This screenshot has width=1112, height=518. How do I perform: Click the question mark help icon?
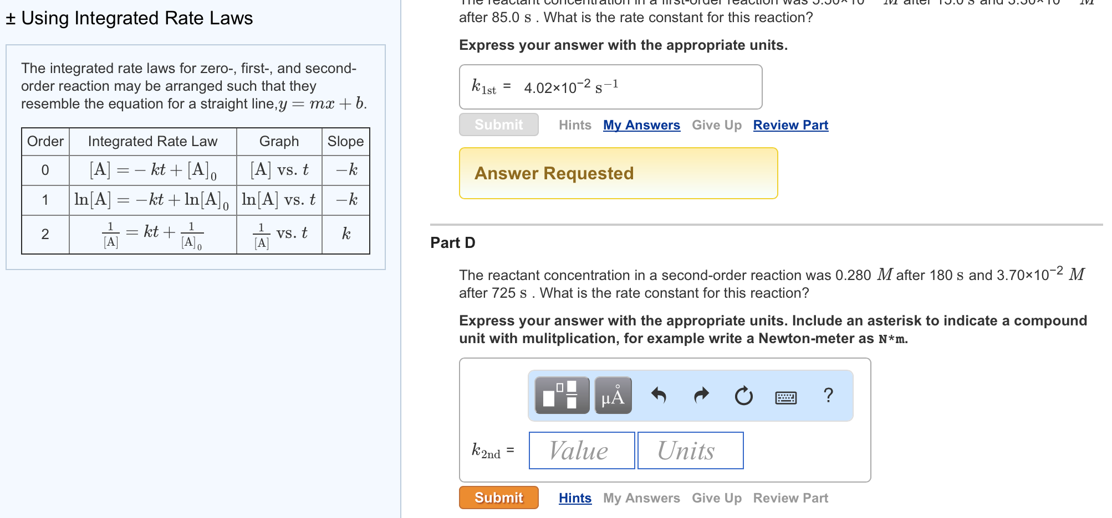pyautogui.click(x=828, y=396)
